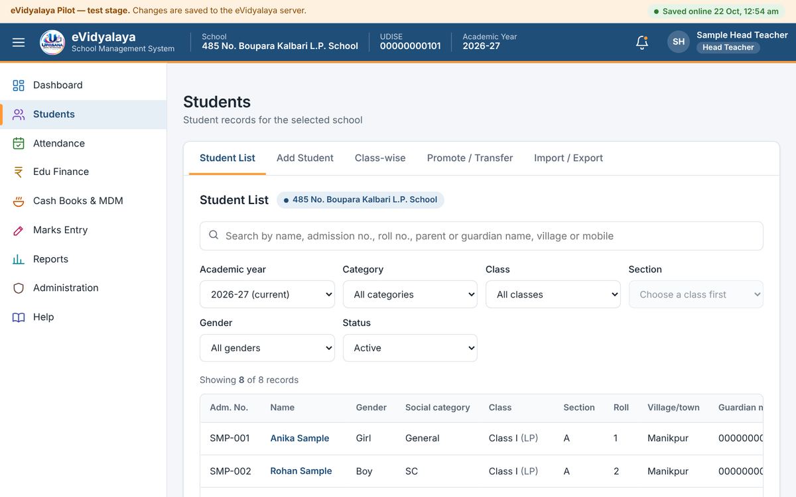This screenshot has width=796, height=497.
Task: Click the school name chip beside Student List
Action: pos(360,199)
